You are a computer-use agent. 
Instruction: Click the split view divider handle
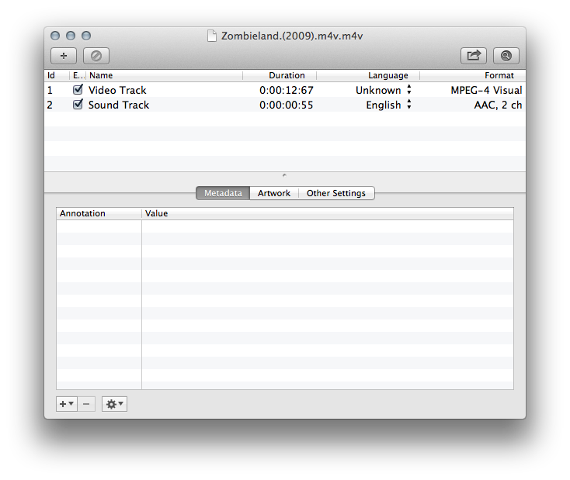tap(285, 175)
